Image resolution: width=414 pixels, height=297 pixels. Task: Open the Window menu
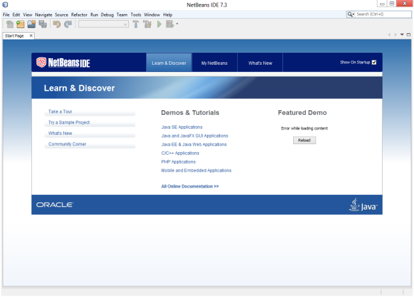click(152, 15)
